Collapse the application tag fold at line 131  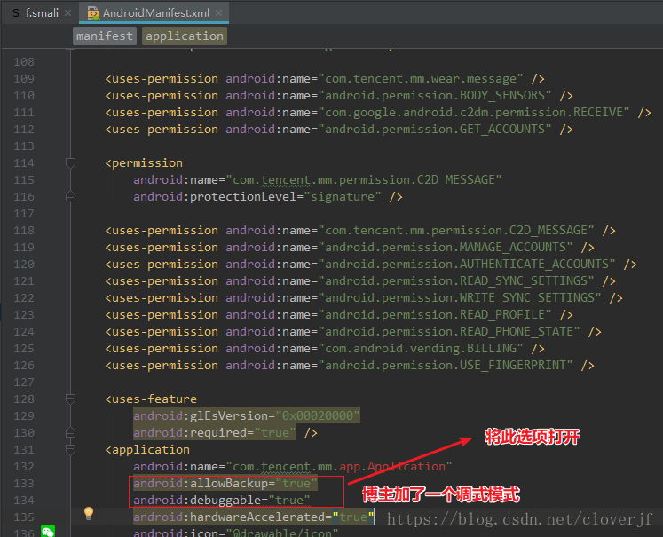(71, 449)
